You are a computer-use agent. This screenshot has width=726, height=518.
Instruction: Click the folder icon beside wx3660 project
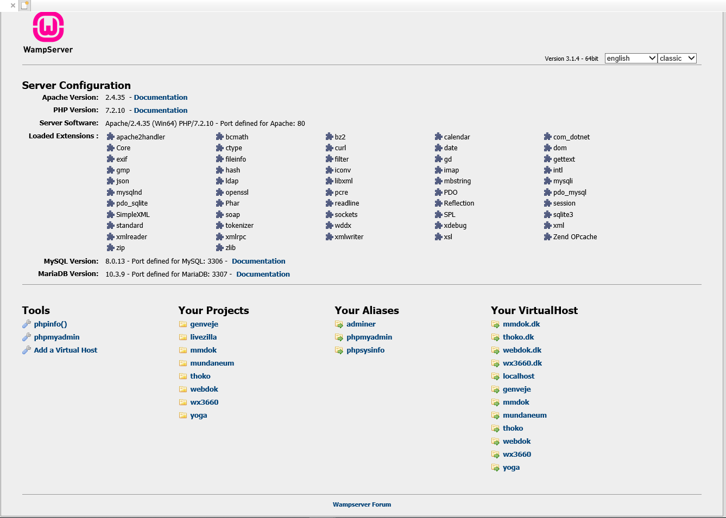pos(183,402)
